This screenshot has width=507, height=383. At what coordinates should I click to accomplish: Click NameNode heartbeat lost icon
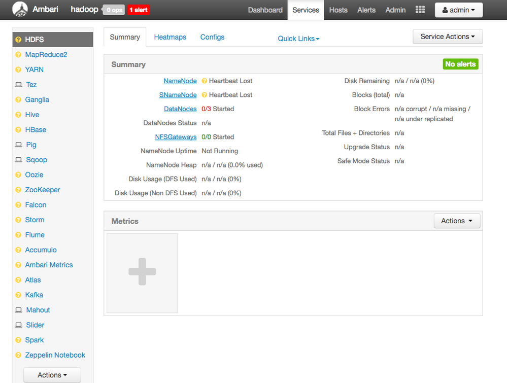point(205,81)
